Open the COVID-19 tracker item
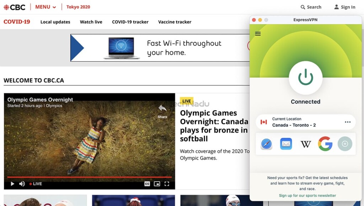This screenshot has height=206, width=364. (130, 22)
